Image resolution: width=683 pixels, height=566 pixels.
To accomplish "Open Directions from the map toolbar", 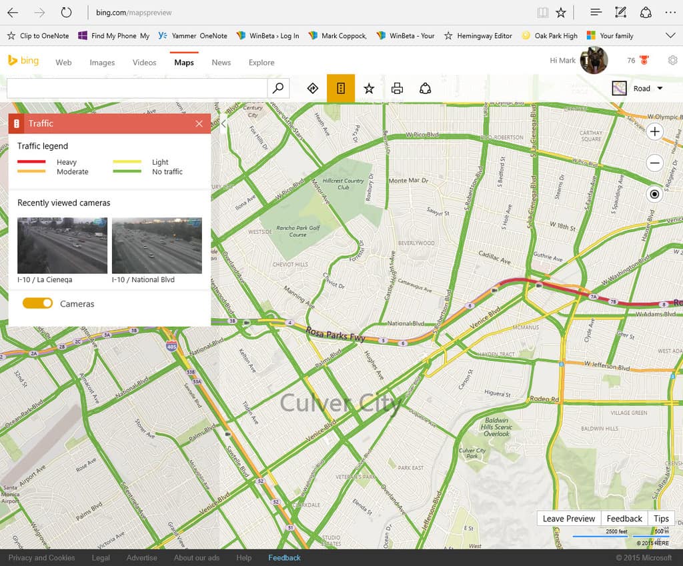I will coord(313,89).
